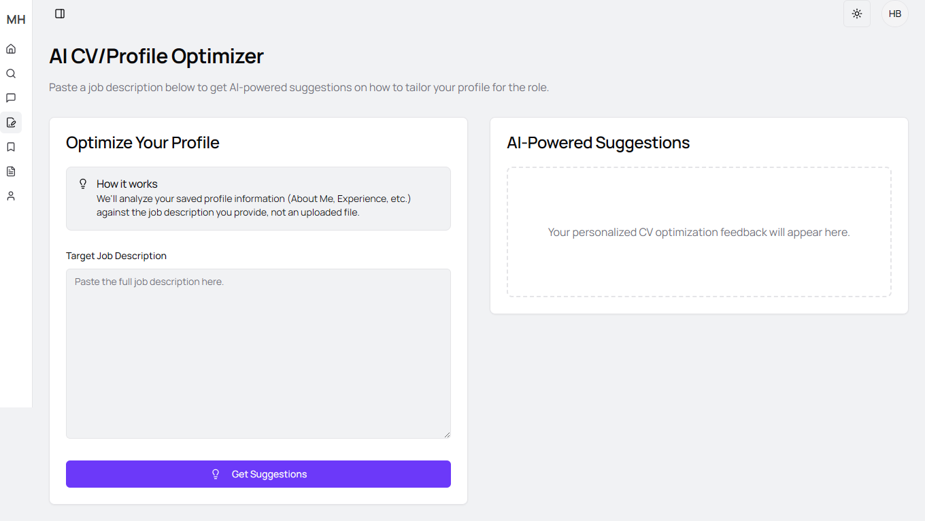925x521 pixels.
Task: Open the HB account avatar menu
Action: pyautogui.click(x=895, y=14)
